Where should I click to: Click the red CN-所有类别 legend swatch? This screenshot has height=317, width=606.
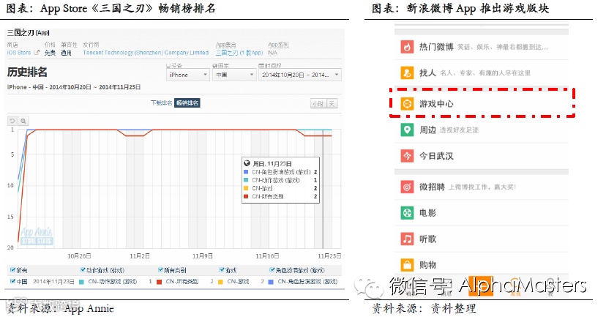(x=160, y=282)
